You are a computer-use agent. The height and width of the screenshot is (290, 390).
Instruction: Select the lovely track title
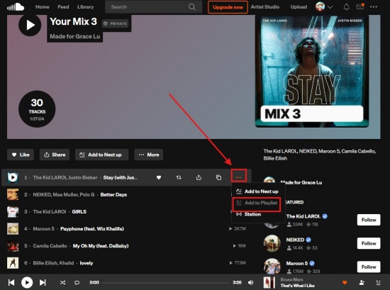87,263
